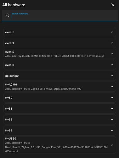
Task: Focus the Search hardware field
Action: 60,15
